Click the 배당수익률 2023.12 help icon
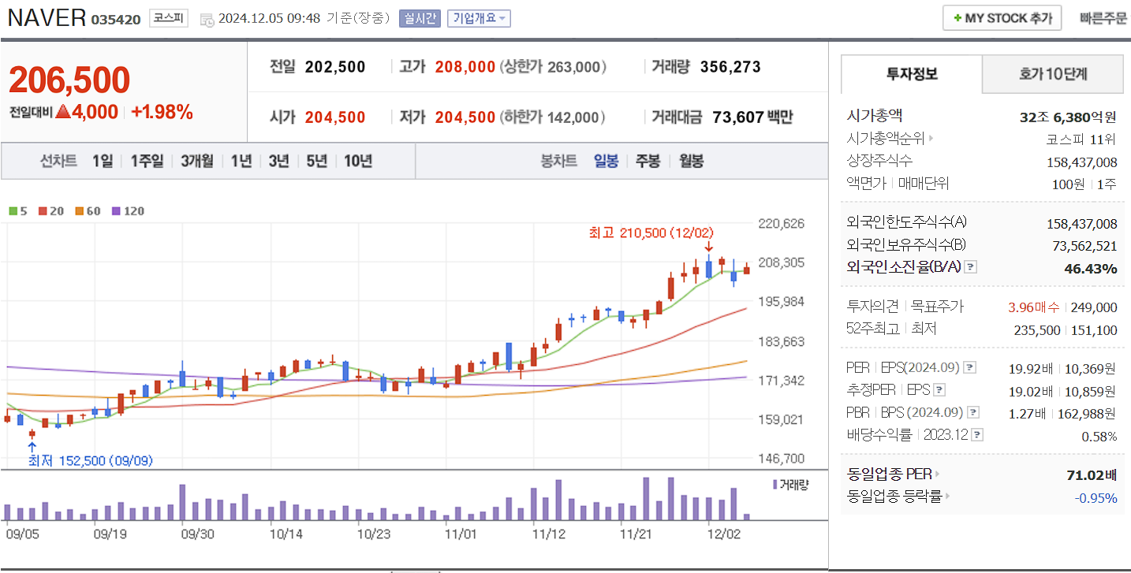The width and height of the screenshot is (1131, 573). pyautogui.click(x=976, y=434)
